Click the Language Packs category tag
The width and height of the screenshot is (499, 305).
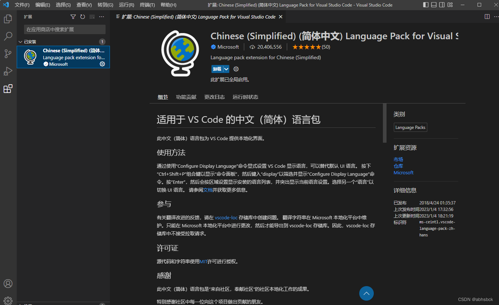click(410, 127)
